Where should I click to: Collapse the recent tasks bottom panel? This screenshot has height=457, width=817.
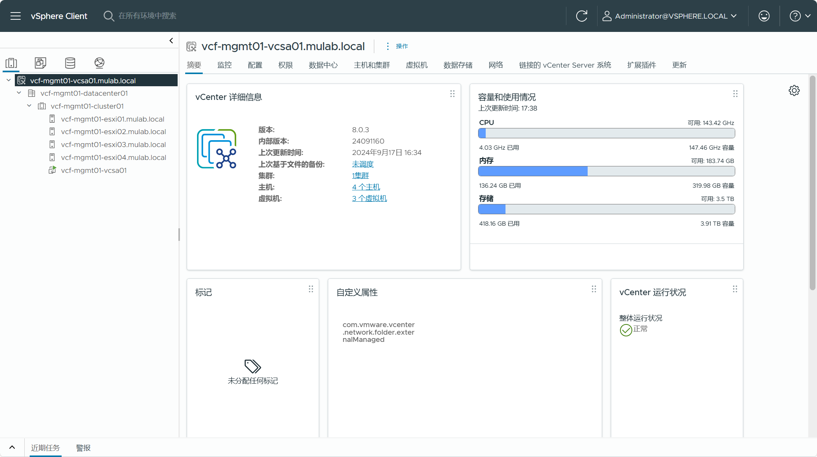(x=11, y=447)
